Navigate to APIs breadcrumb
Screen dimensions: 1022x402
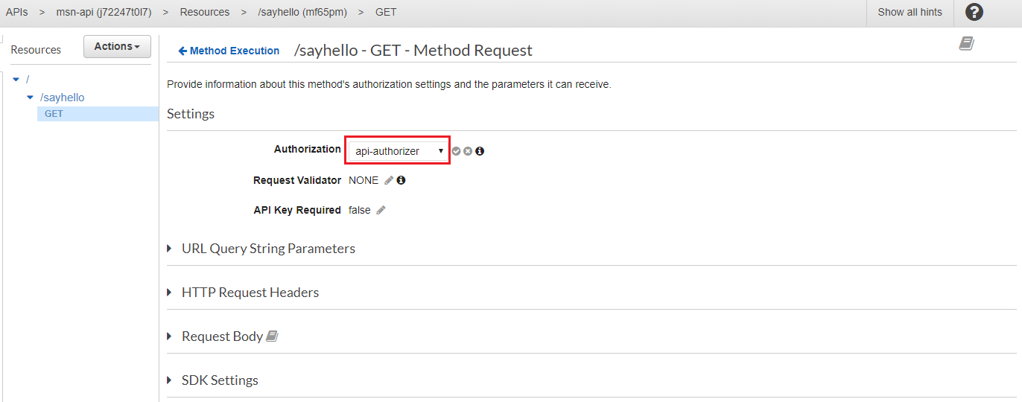16,12
